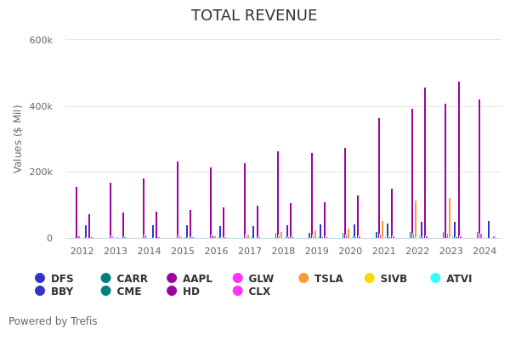Select the GLW magenta legend item
Image resolution: width=510 pixels, height=340 pixels.
click(238, 279)
